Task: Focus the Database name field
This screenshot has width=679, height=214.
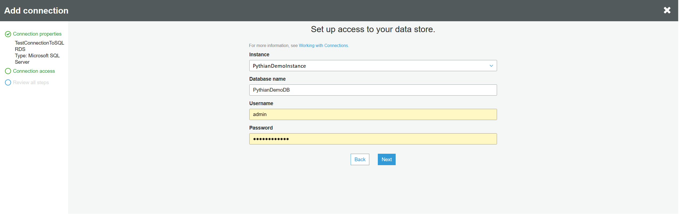Action: tap(373, 90)
